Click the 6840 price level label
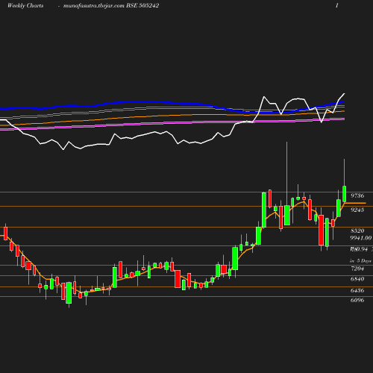Viewport: 373px width, 373px height. tap(357, 279)
